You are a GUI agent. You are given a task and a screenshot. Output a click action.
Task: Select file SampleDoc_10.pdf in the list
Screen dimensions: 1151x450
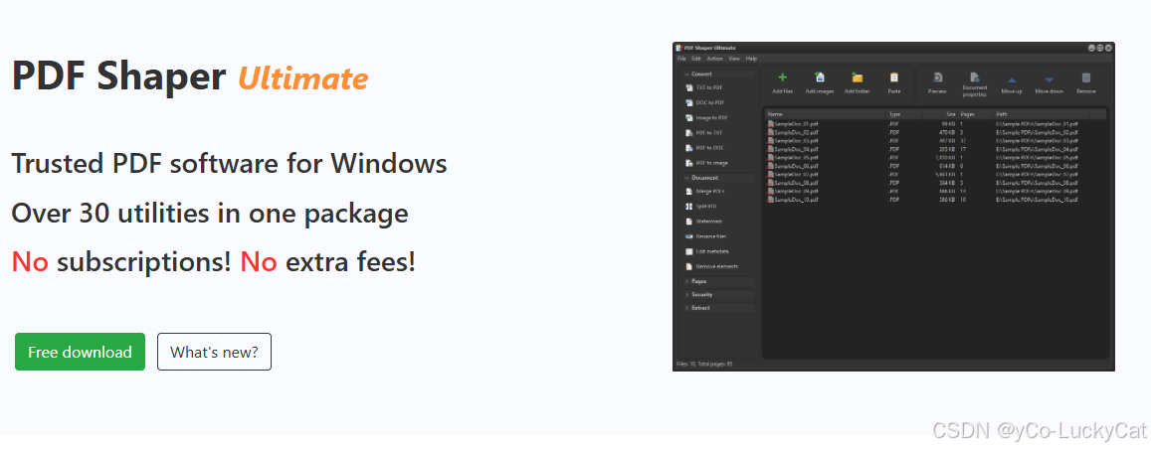(792, 200)
